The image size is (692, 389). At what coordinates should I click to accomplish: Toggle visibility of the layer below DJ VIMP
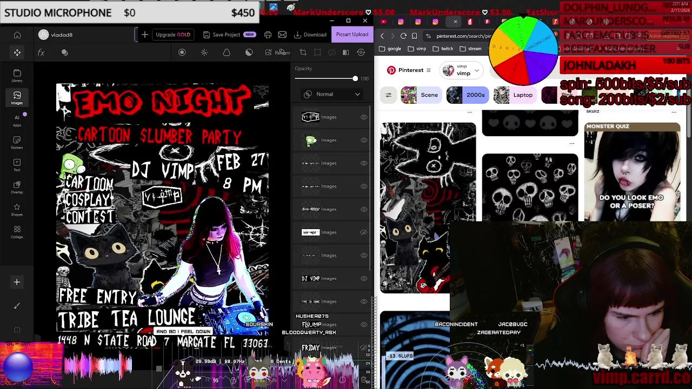364,301
